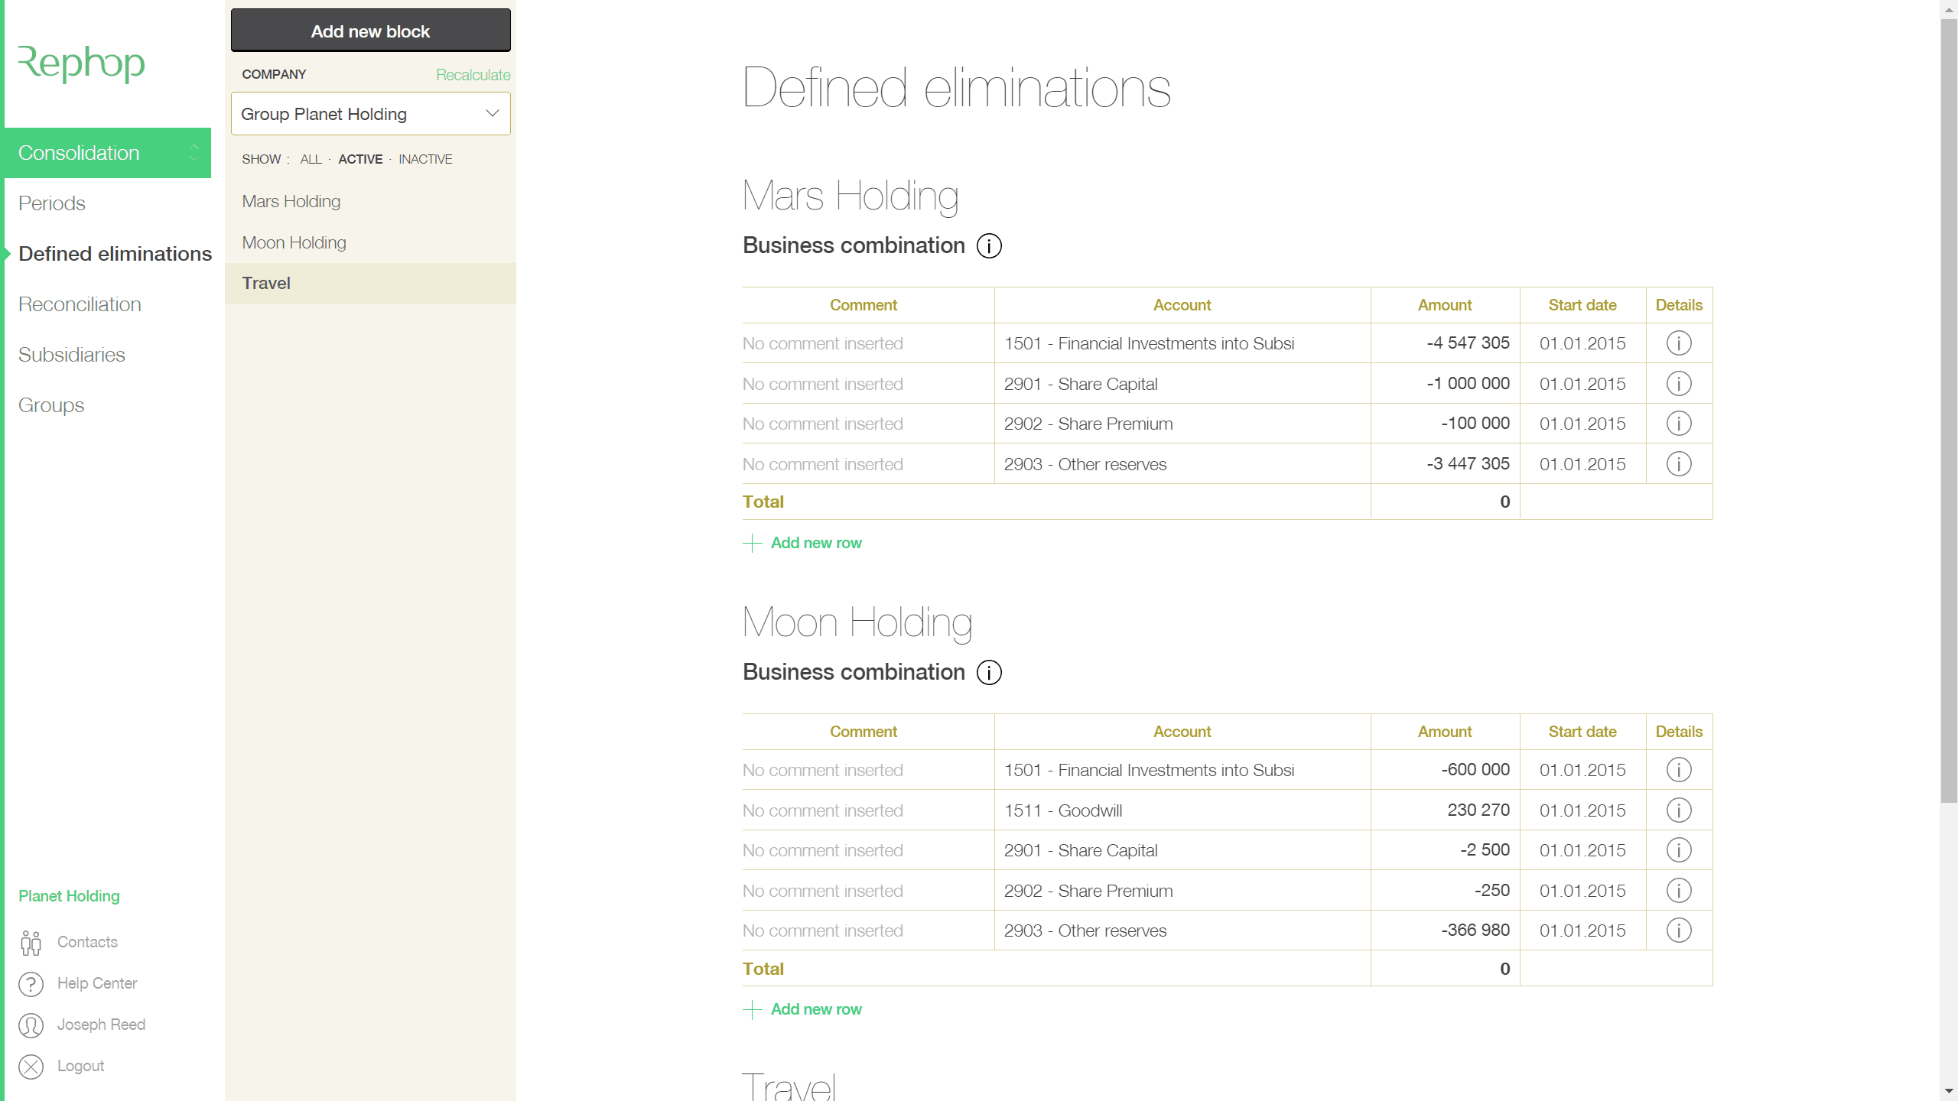This screenshot has width=1958, height=1101.
Task: Open the Contacts page
Action: point(87,942)
